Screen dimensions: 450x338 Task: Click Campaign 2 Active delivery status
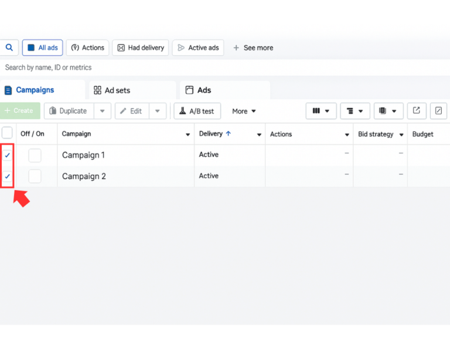(209, 176)
